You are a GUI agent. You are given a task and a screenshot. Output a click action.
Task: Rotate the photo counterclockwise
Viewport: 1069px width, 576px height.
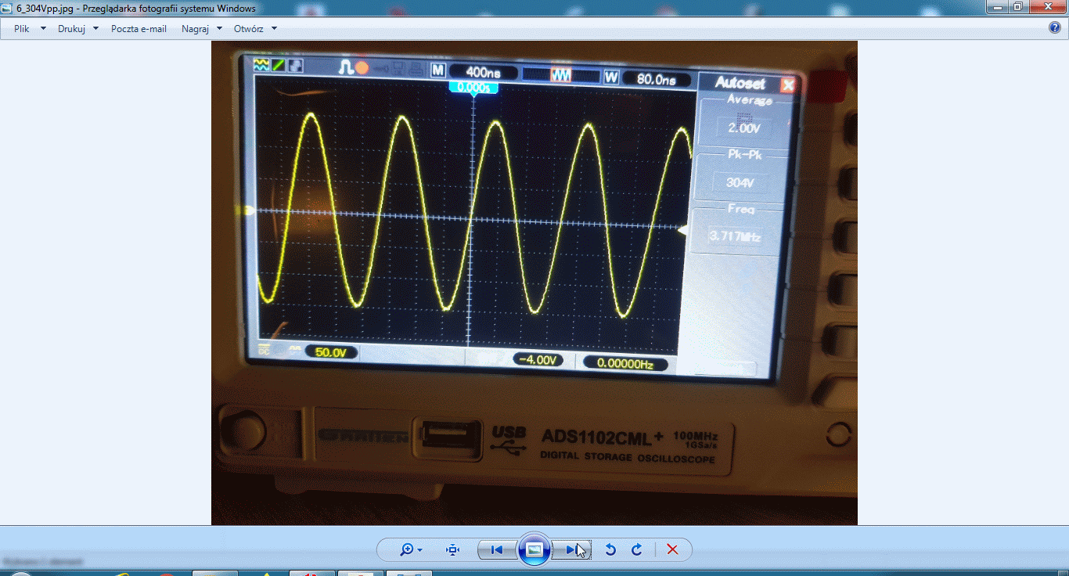tap(611, 549)
